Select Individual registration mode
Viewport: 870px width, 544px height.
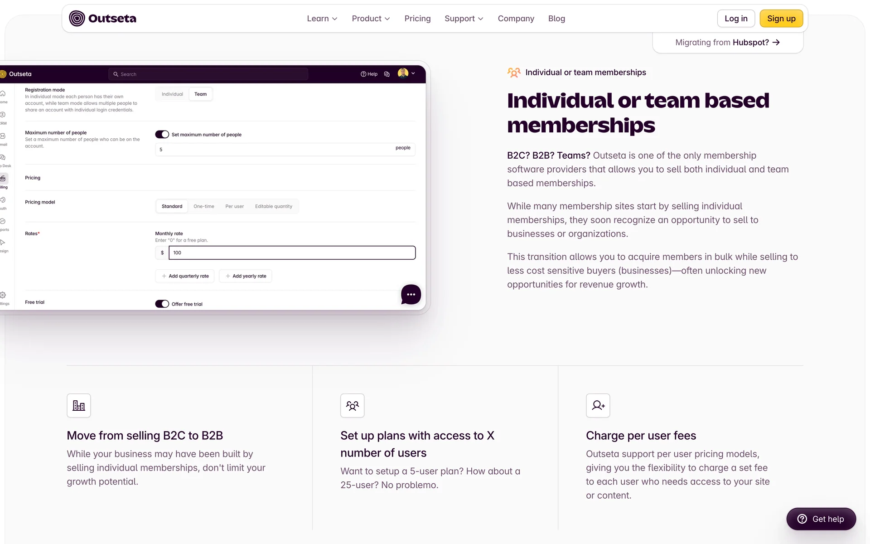click(172, 94)
